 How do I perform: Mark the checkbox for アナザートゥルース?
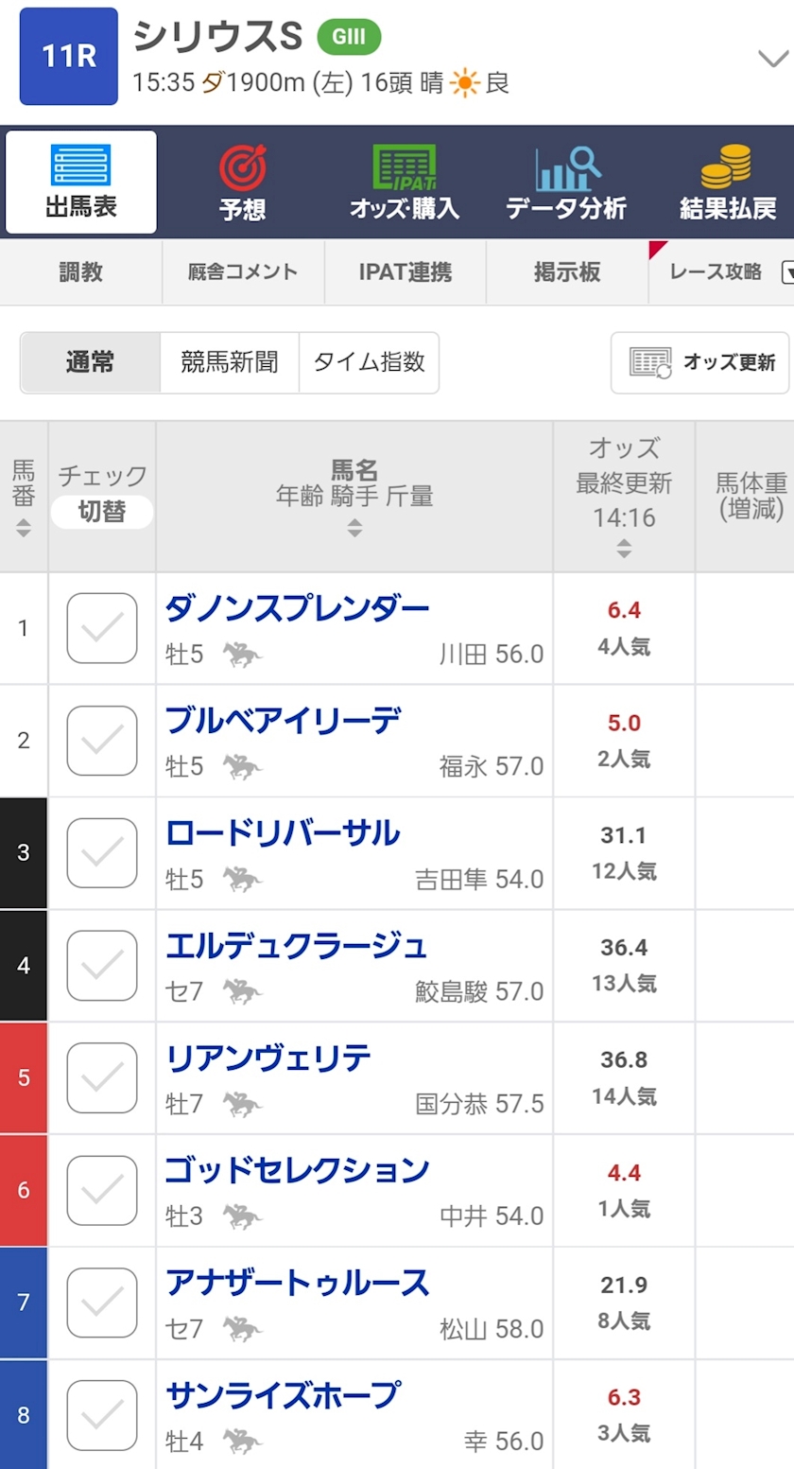click(x=102, y=1303)
